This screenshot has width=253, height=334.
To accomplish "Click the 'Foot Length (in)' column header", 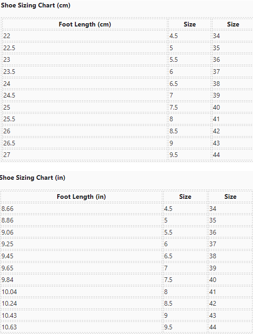I will [x=81, y=196].
